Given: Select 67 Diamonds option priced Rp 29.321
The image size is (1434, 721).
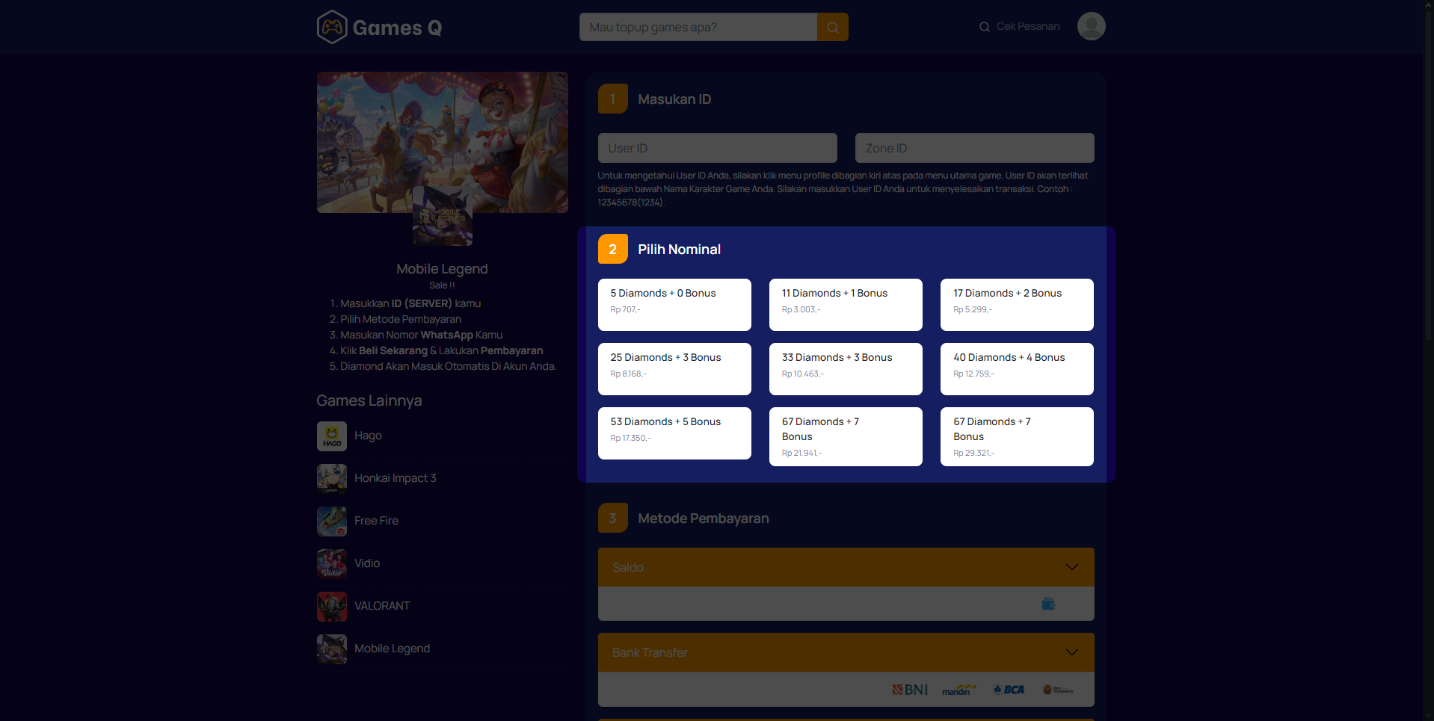Looking at the screenshot, I should coord(1017,436).
